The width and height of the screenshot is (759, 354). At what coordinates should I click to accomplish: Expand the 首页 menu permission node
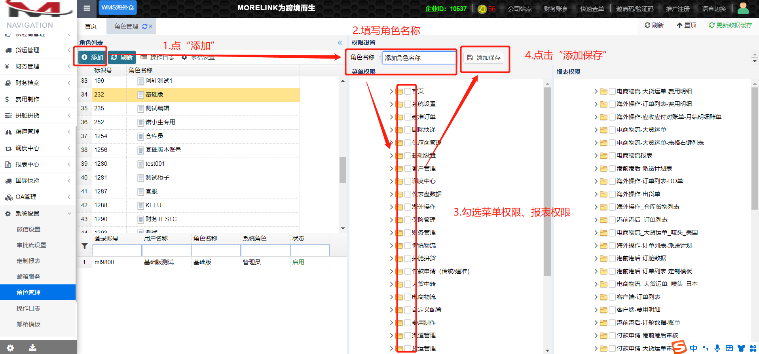point(391,91)
